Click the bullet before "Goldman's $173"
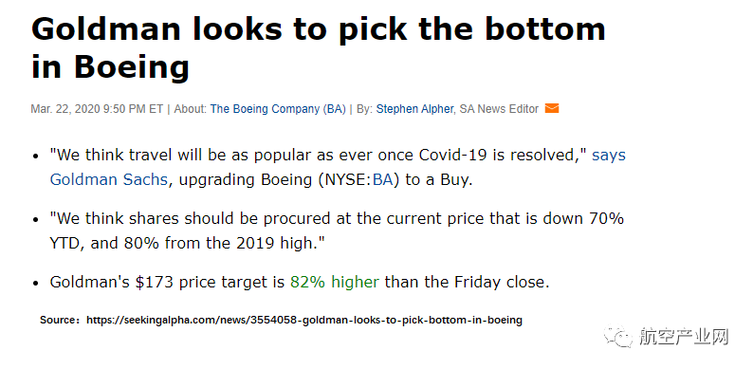 click(x=35, y=284)
